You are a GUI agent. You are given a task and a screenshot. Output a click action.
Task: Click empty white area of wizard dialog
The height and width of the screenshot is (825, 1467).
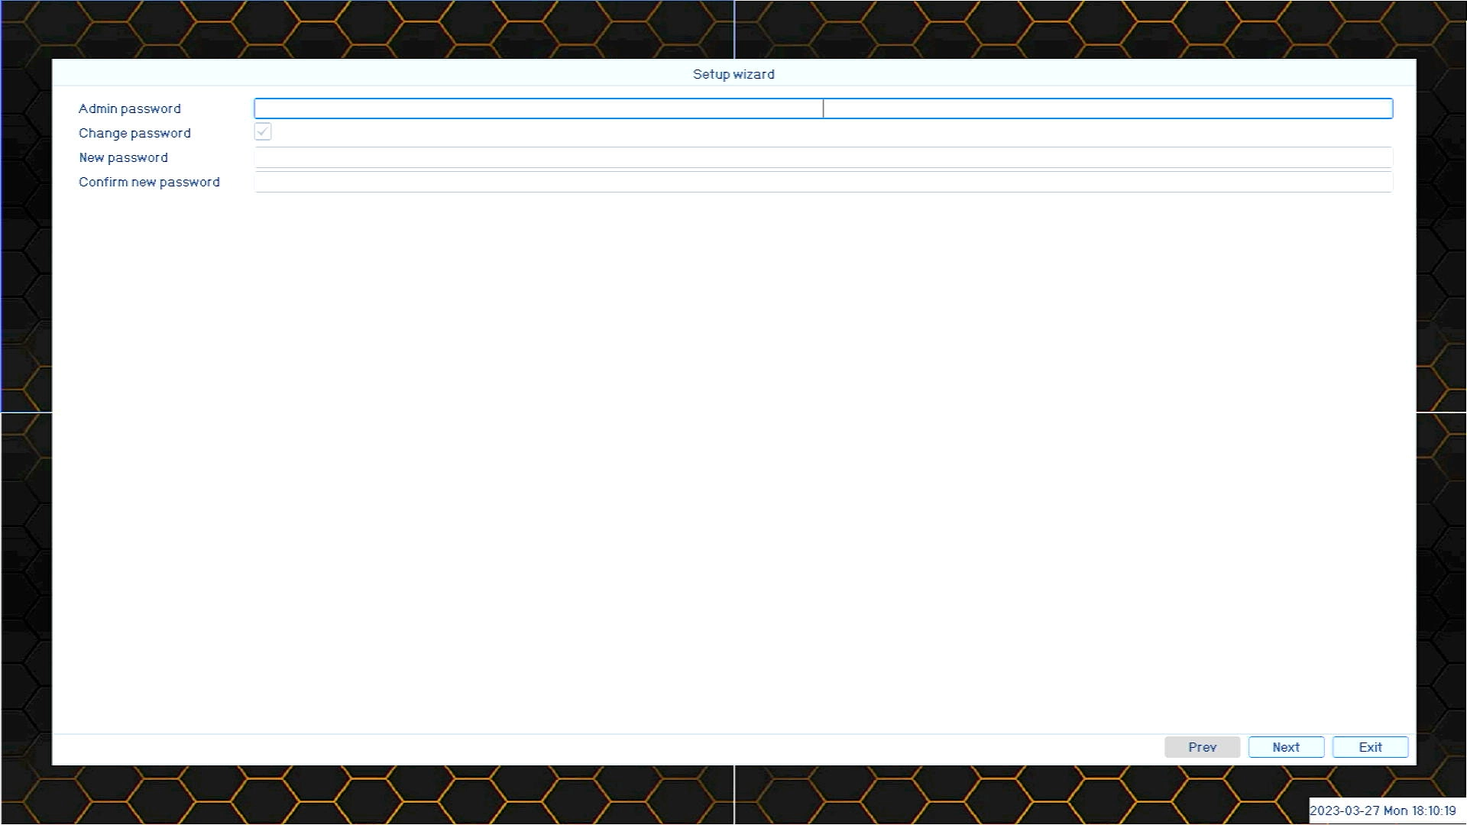coord(733,458)
